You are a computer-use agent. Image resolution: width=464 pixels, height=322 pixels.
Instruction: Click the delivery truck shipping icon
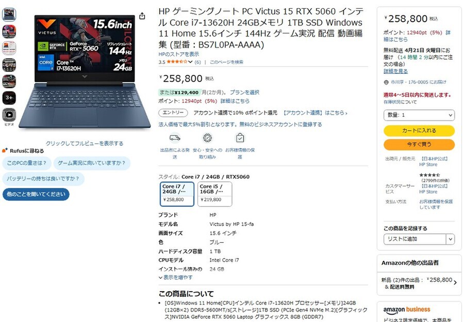[175, 138]
